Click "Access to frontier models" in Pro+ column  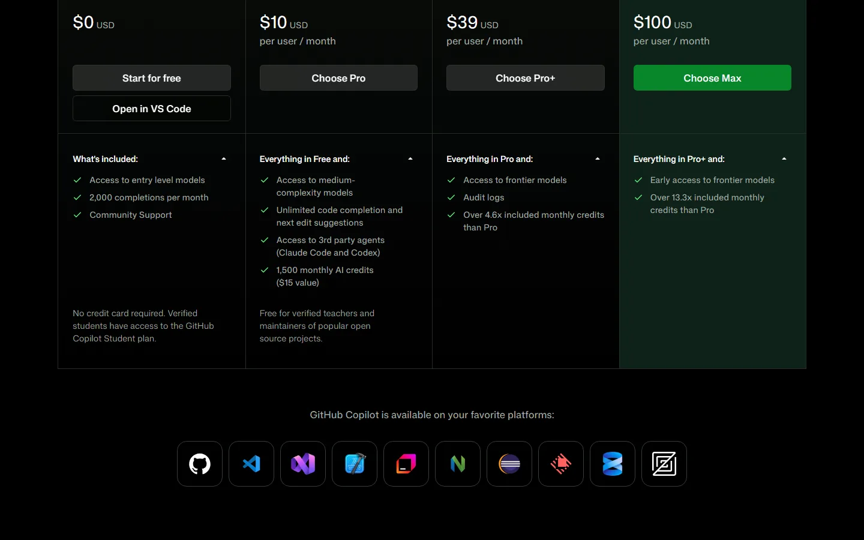click(515, 180)
